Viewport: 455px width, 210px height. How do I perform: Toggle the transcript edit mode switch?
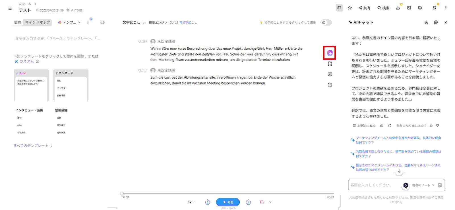(x=326, y=22)
